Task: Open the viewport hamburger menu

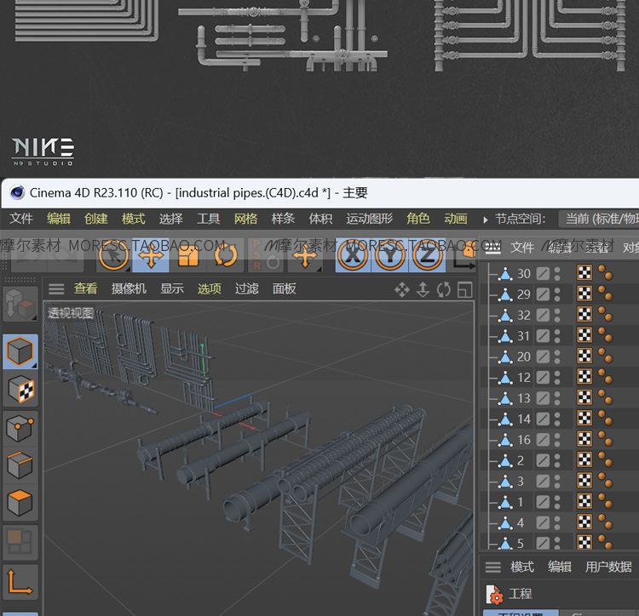Action: coord(56,289)
